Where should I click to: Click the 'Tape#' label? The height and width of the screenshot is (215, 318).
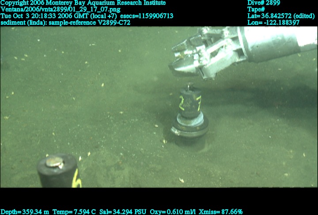coord(256,9)
